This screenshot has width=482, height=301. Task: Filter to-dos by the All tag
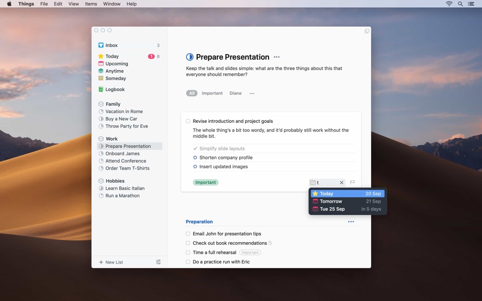click(x=192, y=93)
